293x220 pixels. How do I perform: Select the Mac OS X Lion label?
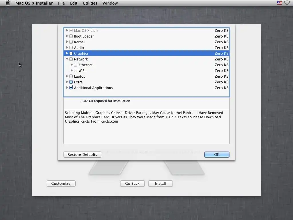(86, 30)
